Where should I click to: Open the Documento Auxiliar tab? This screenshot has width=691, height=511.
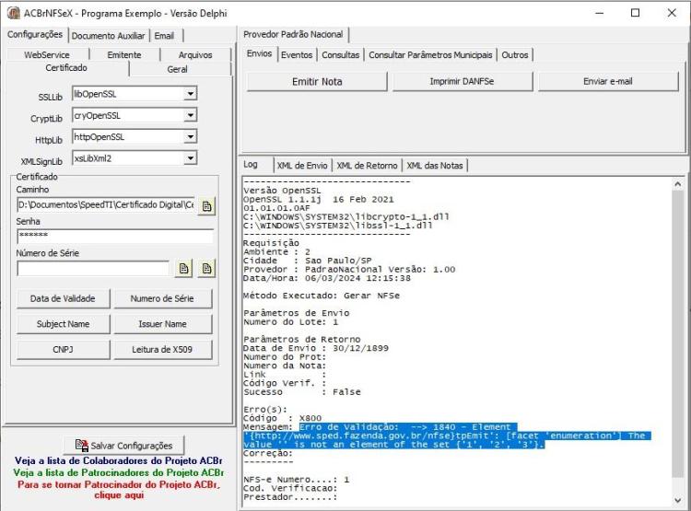(x=108, y=36)
